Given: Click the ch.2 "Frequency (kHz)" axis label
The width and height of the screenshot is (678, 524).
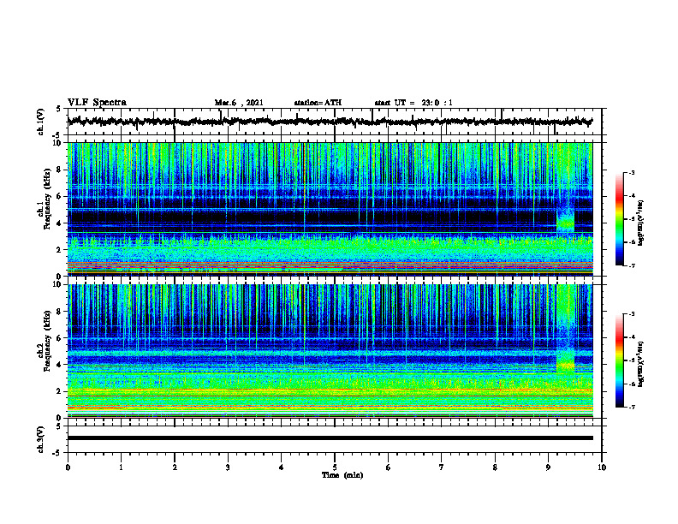Looking at the screenshot, I should (47, 341).
